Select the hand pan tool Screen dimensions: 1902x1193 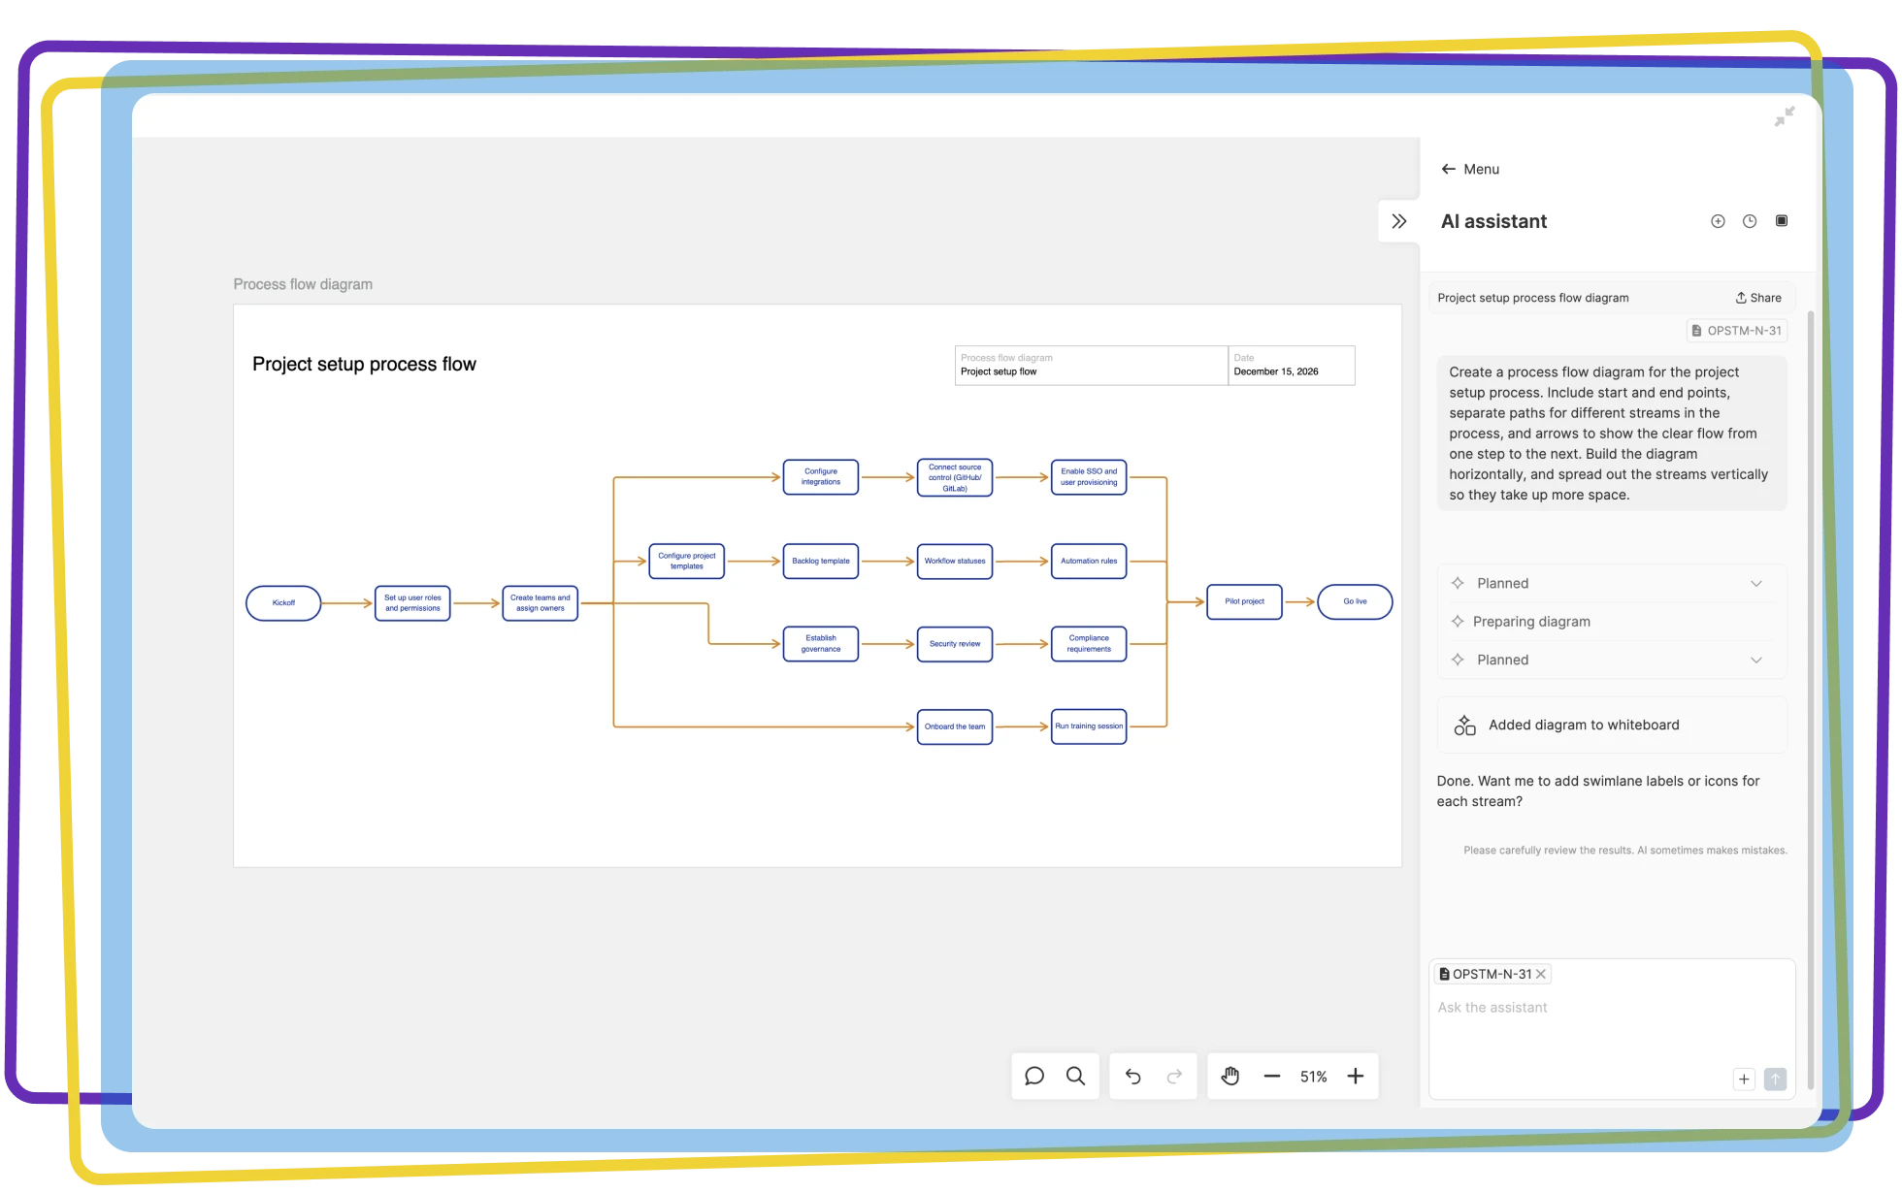1230,1077
